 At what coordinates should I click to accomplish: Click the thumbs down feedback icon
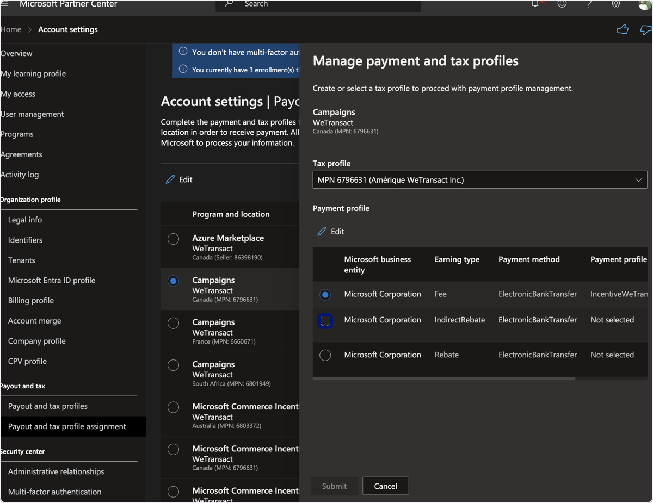click(x=646, y=30)
